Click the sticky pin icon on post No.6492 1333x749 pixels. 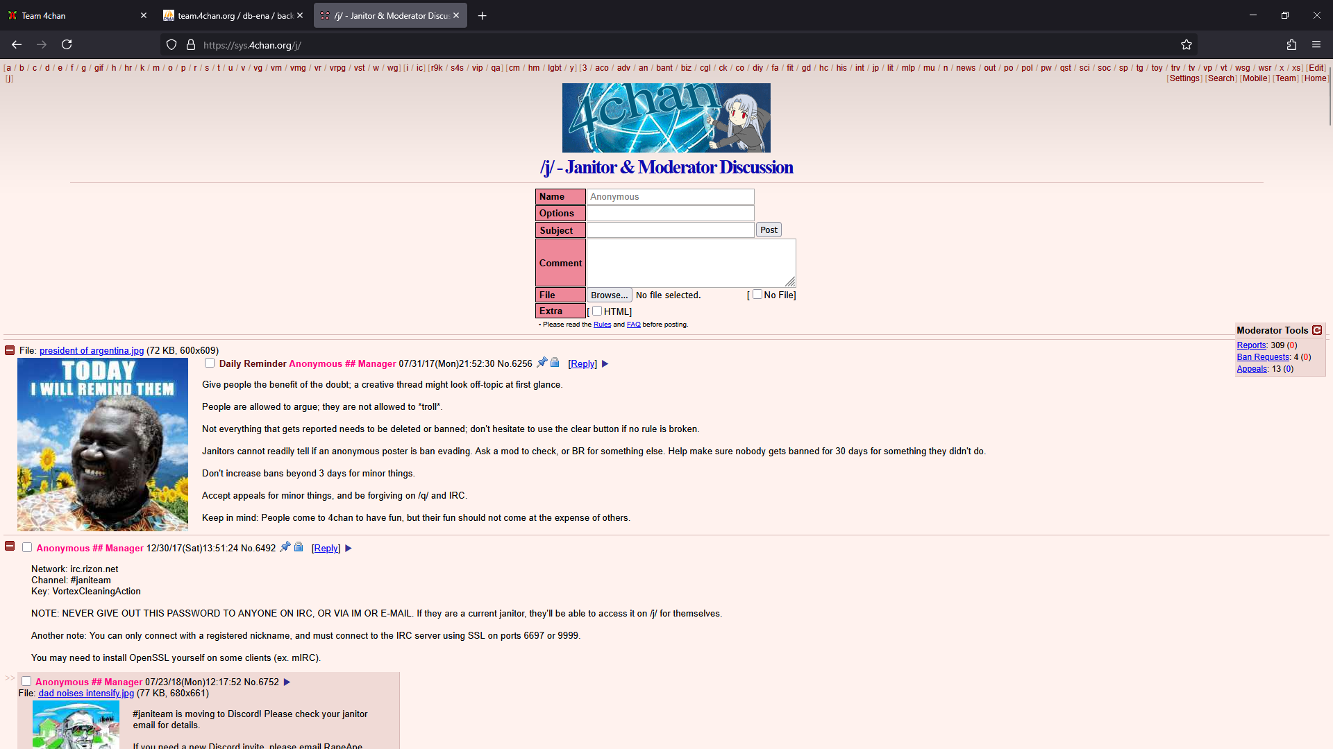pos(285,546)
